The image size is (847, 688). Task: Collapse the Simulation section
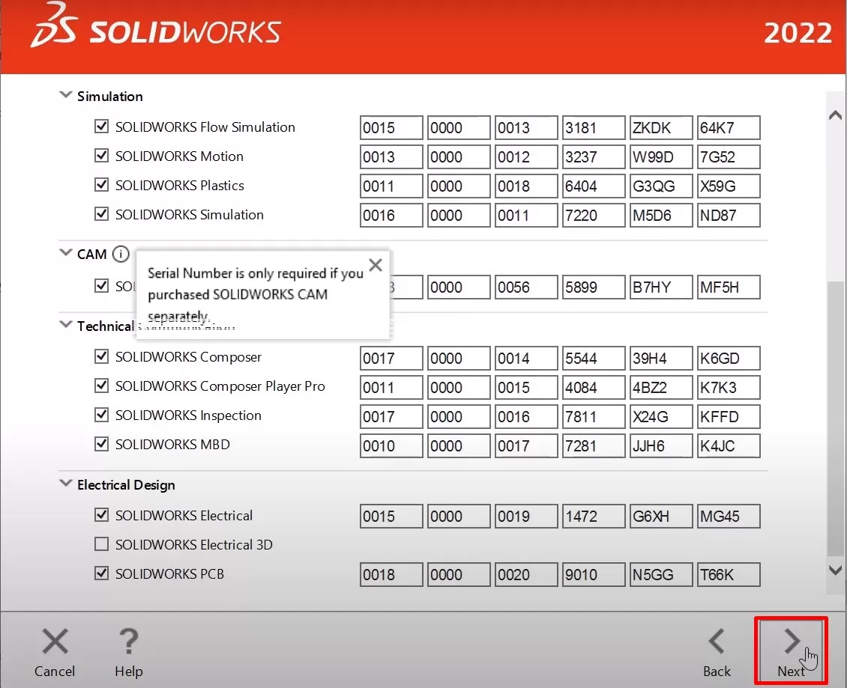(x=65, y=96)
